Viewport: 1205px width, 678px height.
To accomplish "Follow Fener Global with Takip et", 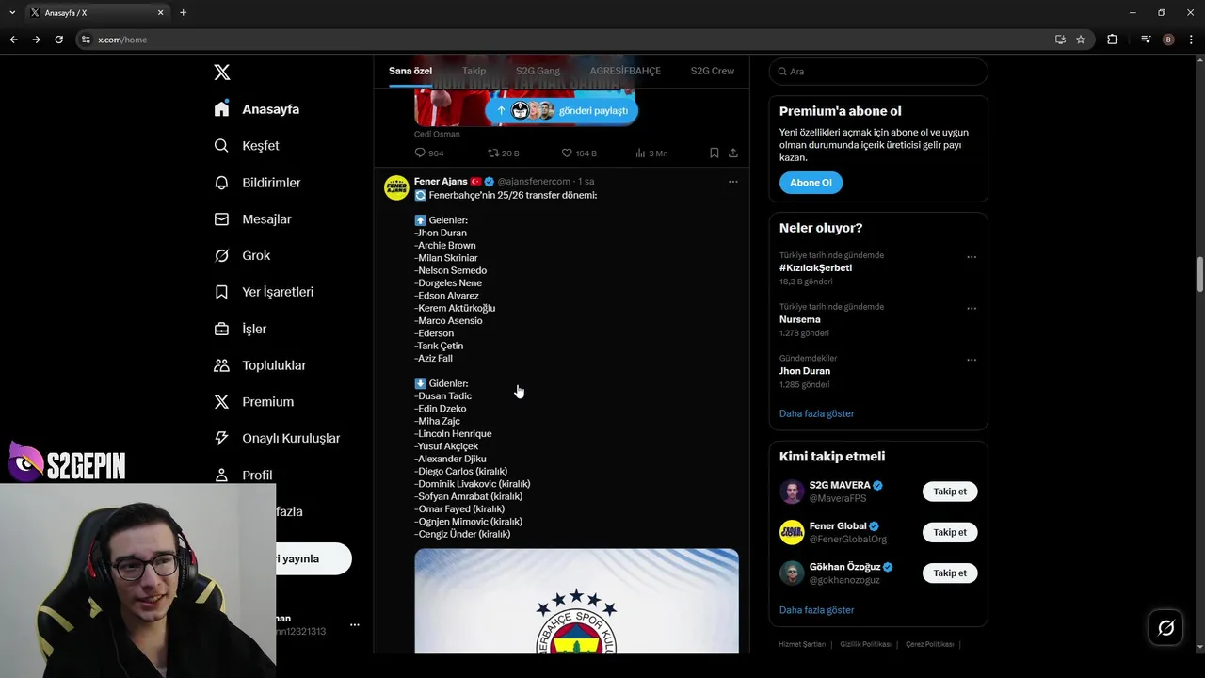I will (950, 532).
